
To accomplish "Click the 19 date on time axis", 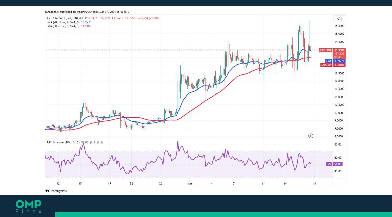I will tap(109, 184).
